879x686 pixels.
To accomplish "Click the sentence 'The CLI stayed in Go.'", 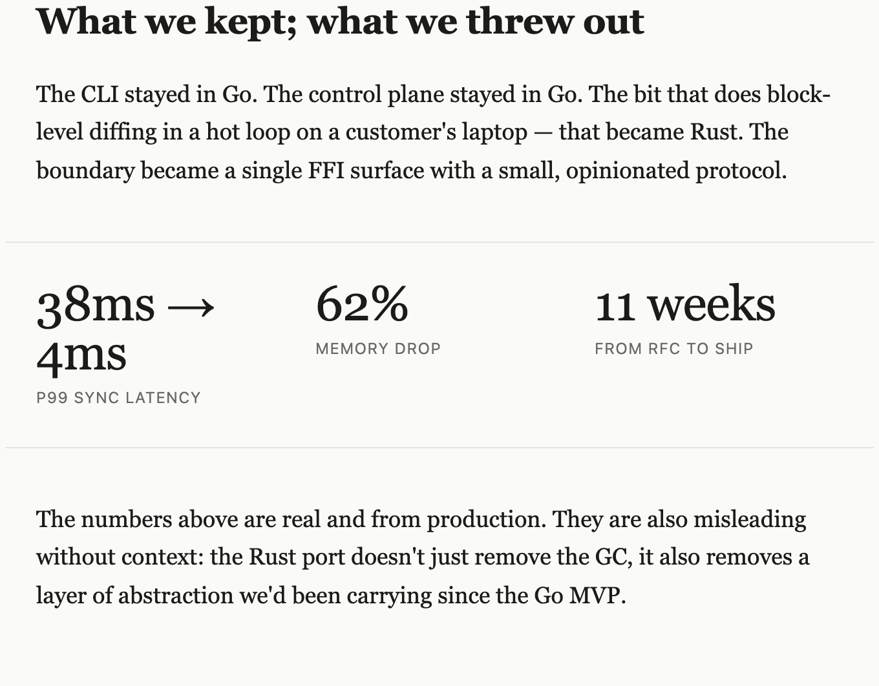I will click(147, 94).
